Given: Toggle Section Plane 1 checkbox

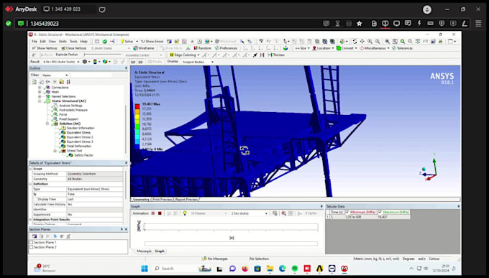Looking at the screenshot, I should [x=31, y=243].
